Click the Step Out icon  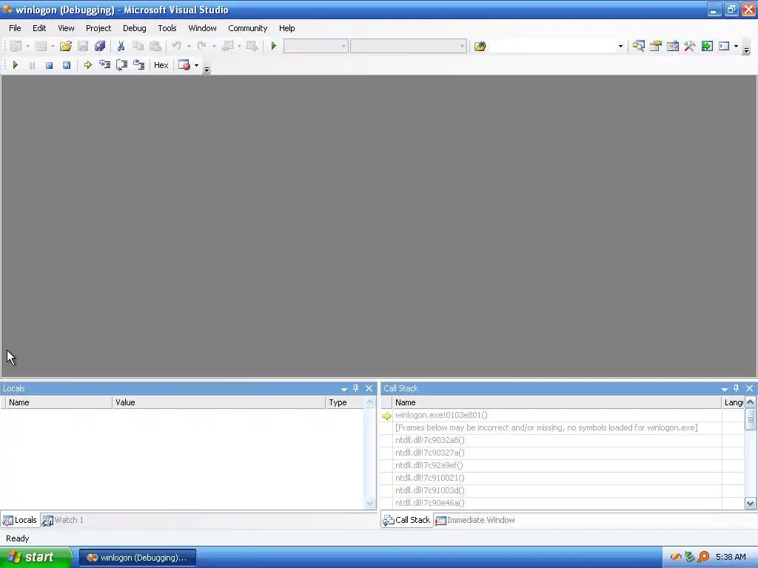click(x=138, y=65)
